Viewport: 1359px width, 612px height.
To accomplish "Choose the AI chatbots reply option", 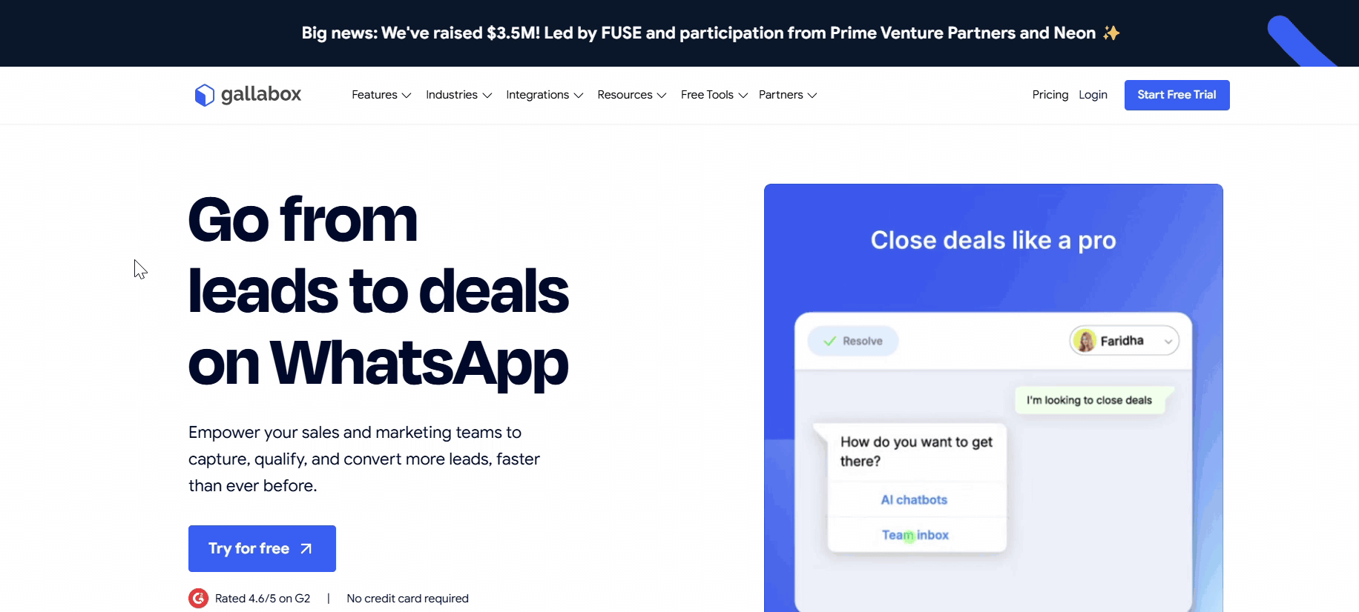I will [914, 500].
